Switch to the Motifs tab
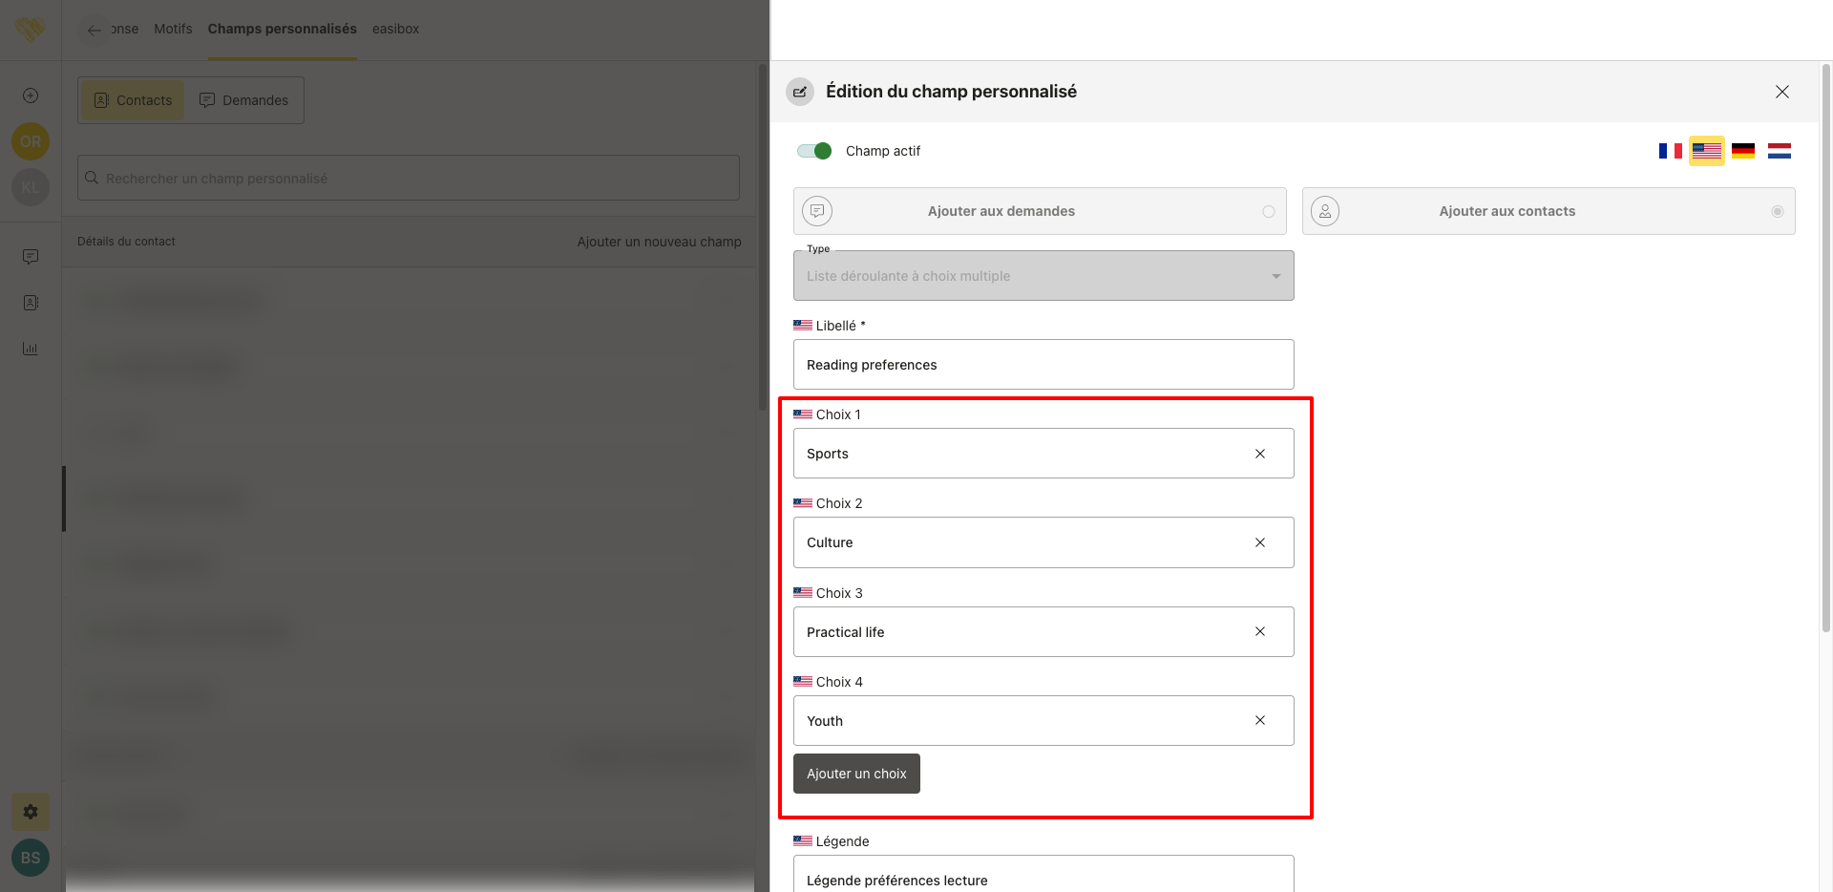 click(173, 29)
